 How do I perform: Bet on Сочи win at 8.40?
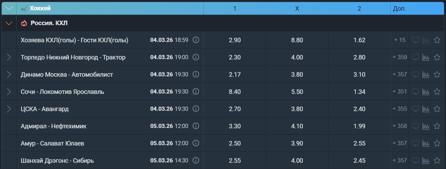point(235,92)
